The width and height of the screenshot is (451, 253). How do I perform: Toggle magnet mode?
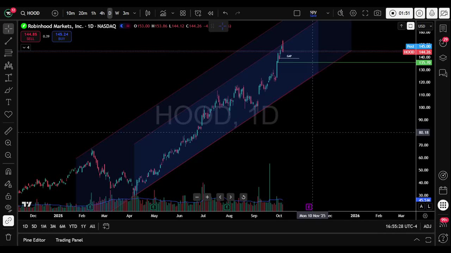pyautogui.click(x=8, y=171)
